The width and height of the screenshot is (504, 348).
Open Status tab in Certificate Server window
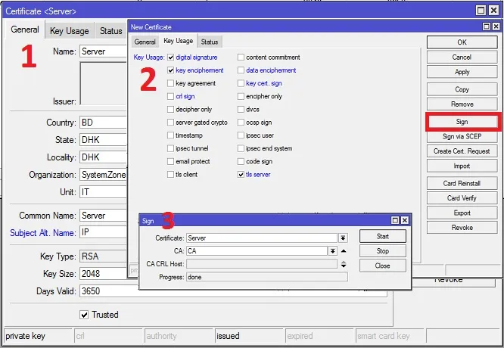111,31
